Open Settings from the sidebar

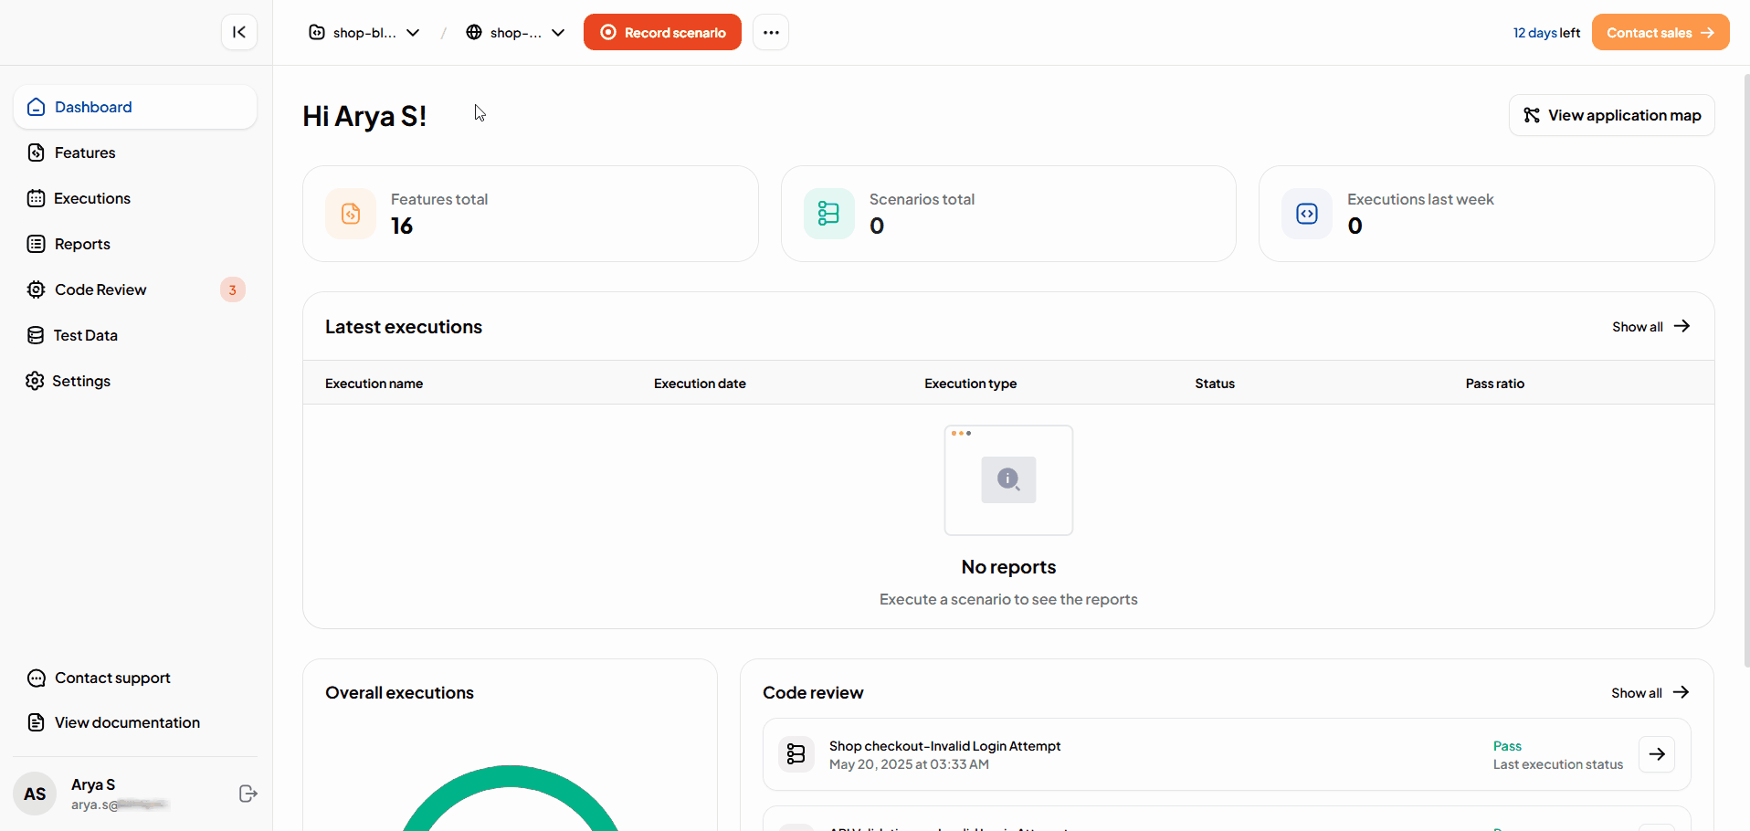(x=81, y=381)
